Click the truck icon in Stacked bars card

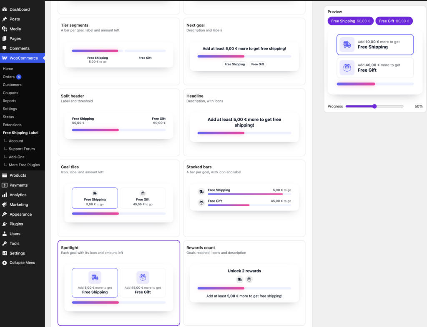click(201, 192)
